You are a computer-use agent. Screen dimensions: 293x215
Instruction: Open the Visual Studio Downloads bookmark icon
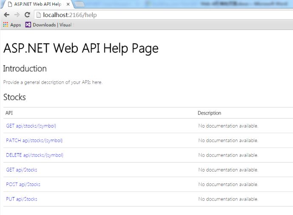tap(28, 25)
